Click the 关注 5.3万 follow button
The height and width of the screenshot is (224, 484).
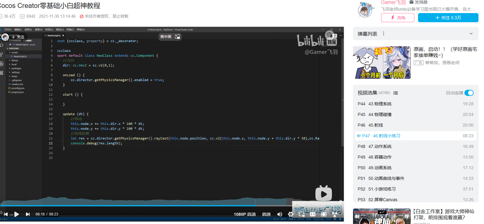click(448, 18)
